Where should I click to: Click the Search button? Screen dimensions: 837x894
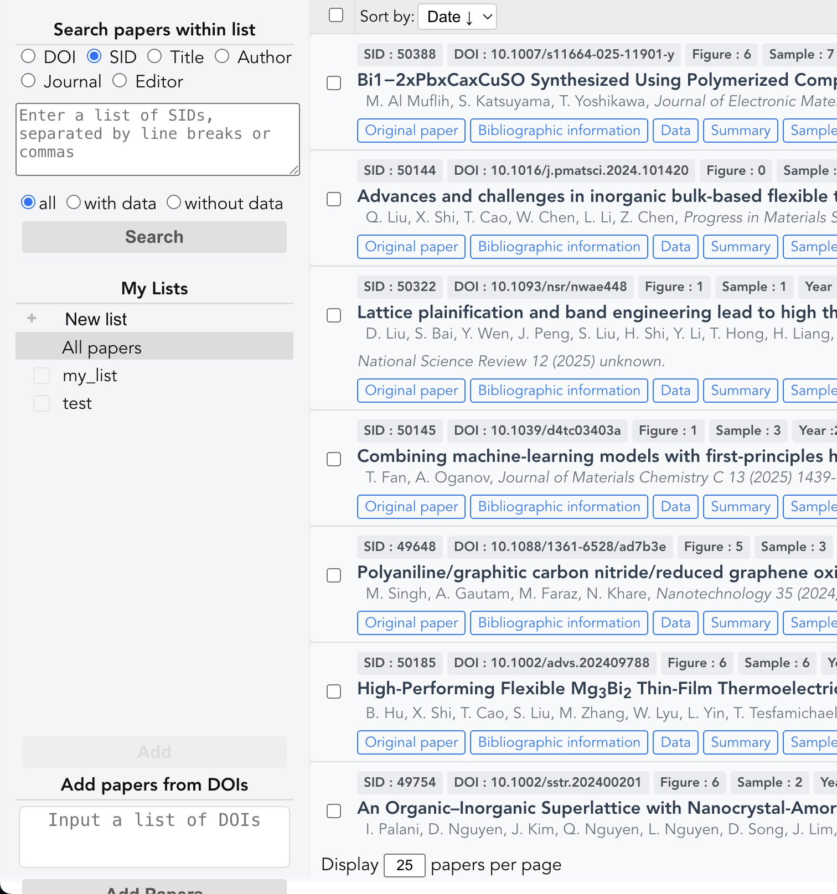pyautogui.click(x=154, y=237)
